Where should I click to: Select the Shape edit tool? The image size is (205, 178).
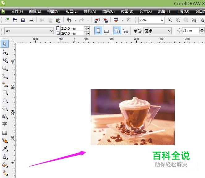pyautogui.click(x=5, y=52)
